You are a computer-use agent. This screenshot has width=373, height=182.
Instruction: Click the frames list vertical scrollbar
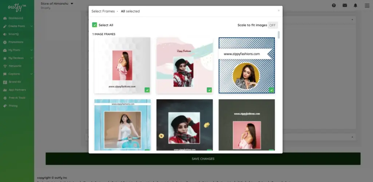click(x=279, y=35)
